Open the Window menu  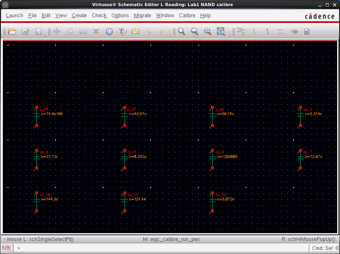click(x=165, y=16)
